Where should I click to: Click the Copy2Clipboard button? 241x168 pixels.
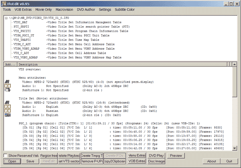[x=114, y=161]
